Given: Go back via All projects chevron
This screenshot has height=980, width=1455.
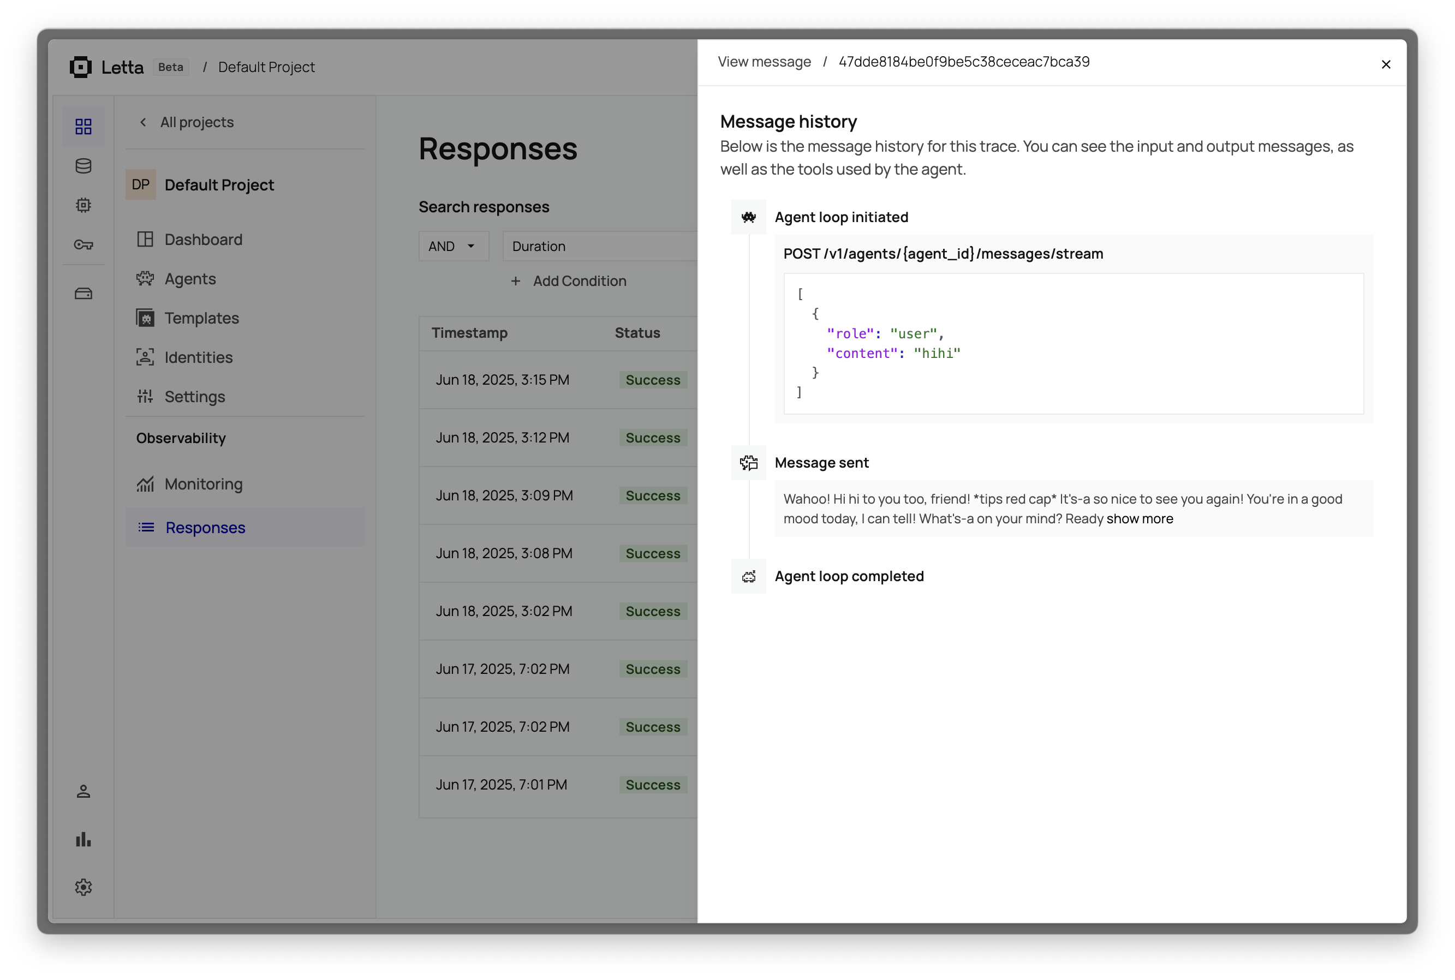Looking at the screenshot, I should click(x=144, y=122).
